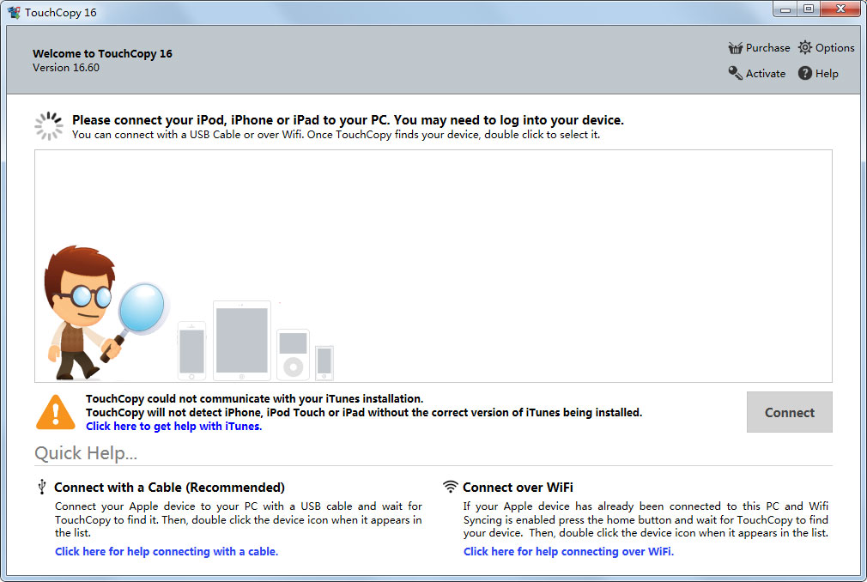This screenshot has width=867, height=582.
Task: Close the TouchCopy window
Action: pyautogui.click(x=840, y=9)
